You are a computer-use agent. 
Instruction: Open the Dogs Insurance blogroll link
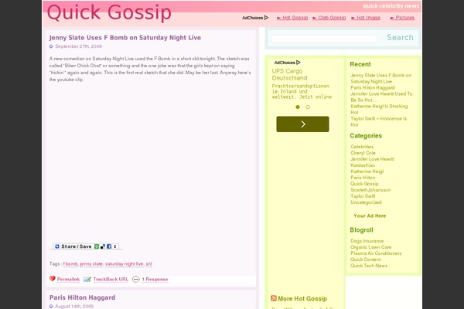coord(367,241)
